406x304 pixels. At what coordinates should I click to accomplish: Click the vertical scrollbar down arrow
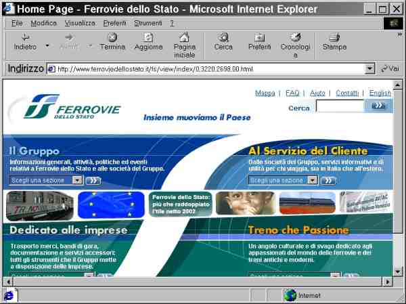(x=397, y=272)
